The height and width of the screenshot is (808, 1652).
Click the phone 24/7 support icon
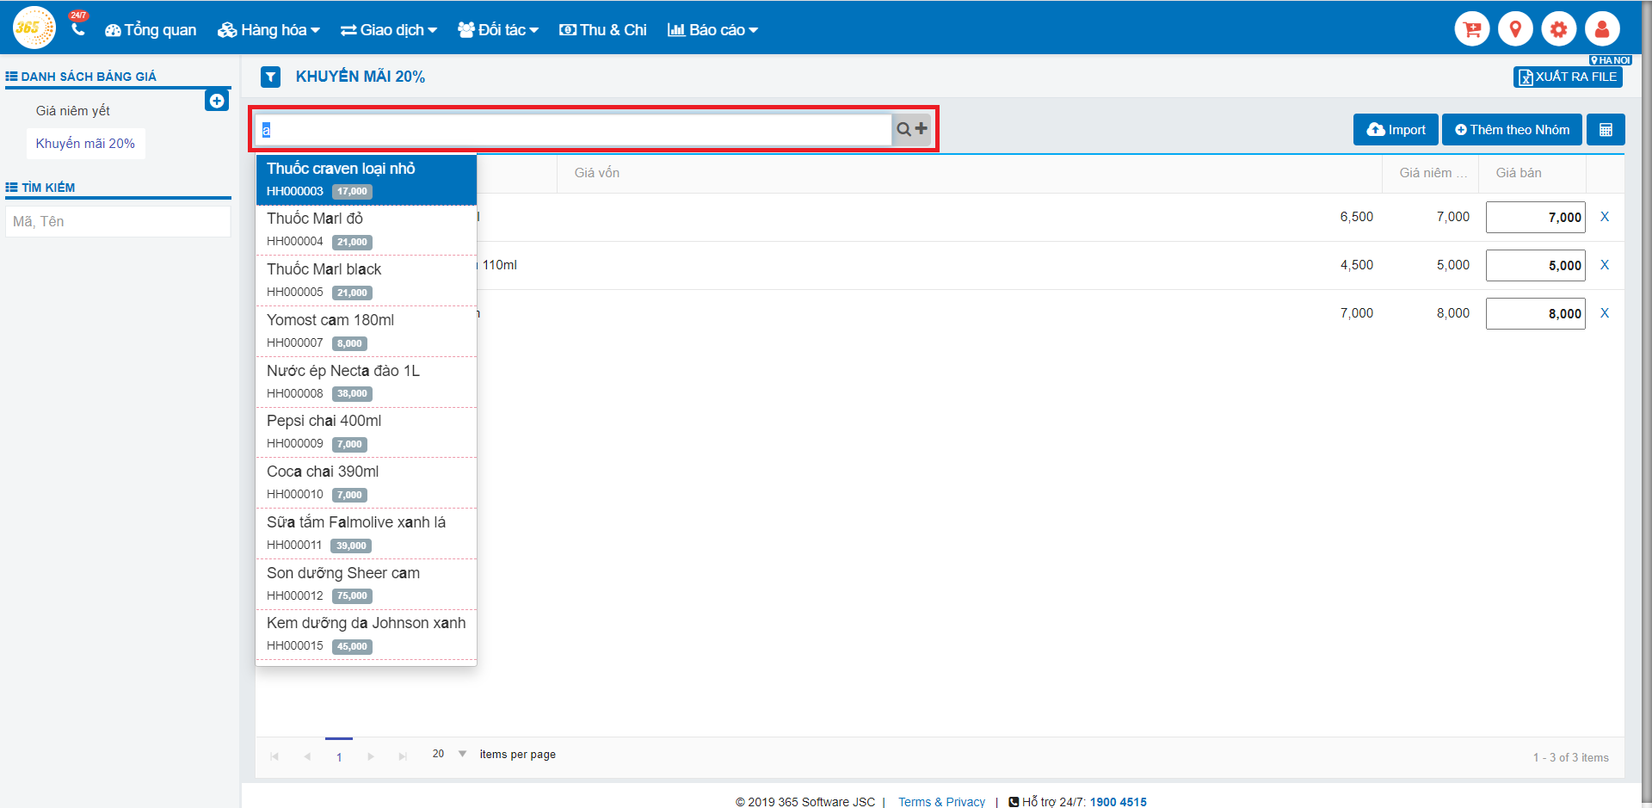[78, 28]
